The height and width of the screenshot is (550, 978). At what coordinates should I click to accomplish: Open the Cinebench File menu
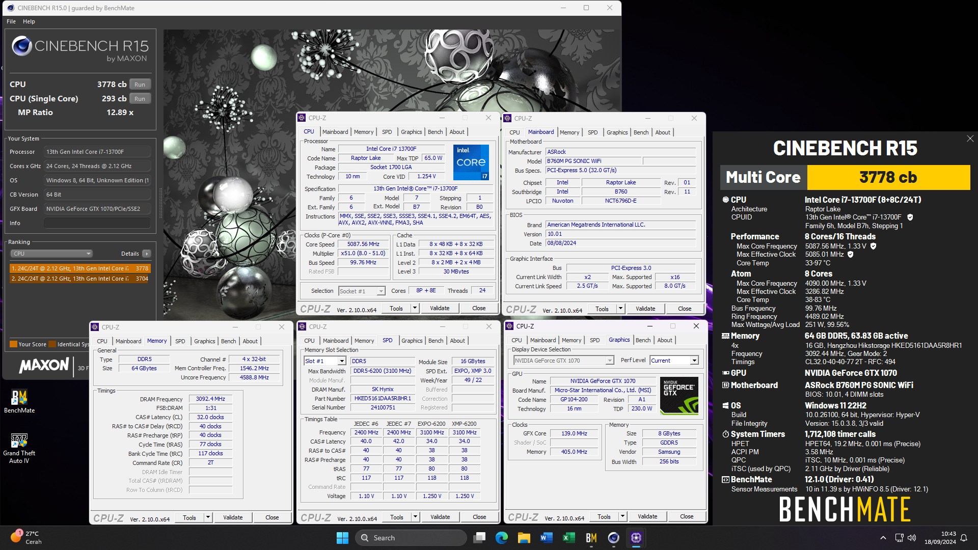pyautogui.click(x=11, y=21)
